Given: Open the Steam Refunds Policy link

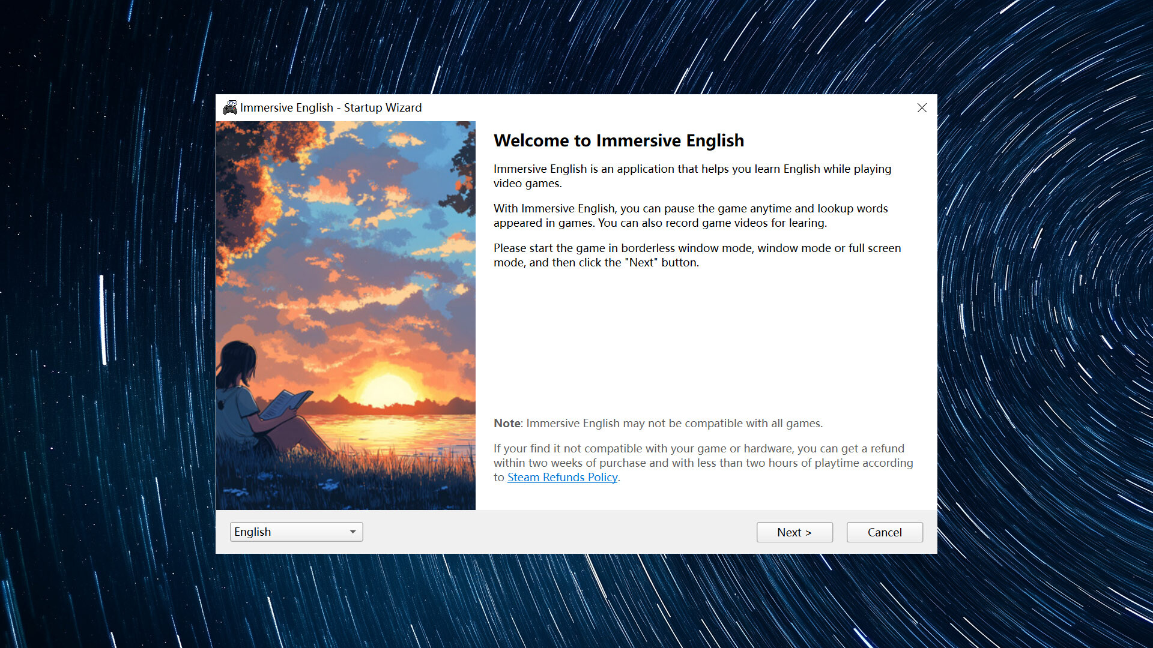Looking at the screenshot, I should [x=561, y=477].
